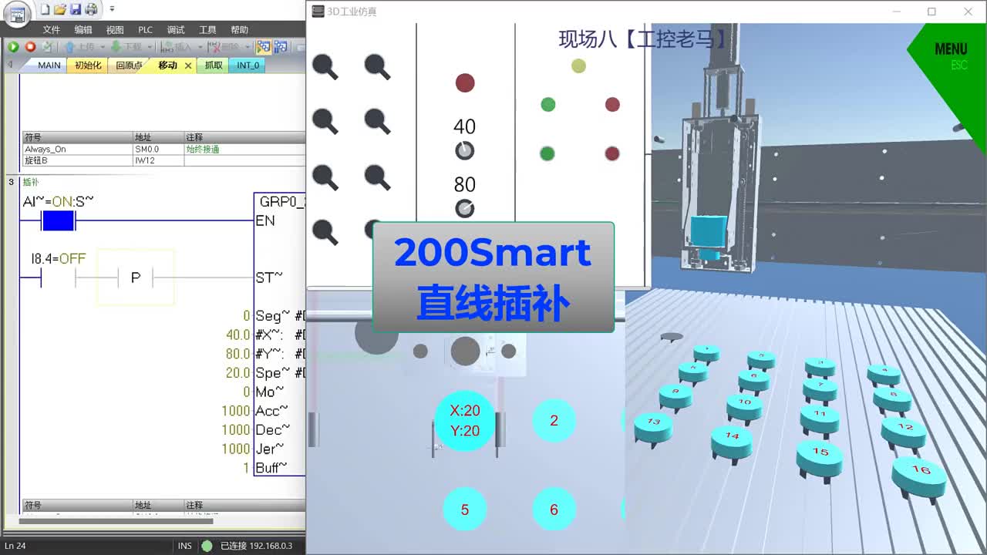
Task: Close the 移动 tab with its X
Action: tap(187, 66)
